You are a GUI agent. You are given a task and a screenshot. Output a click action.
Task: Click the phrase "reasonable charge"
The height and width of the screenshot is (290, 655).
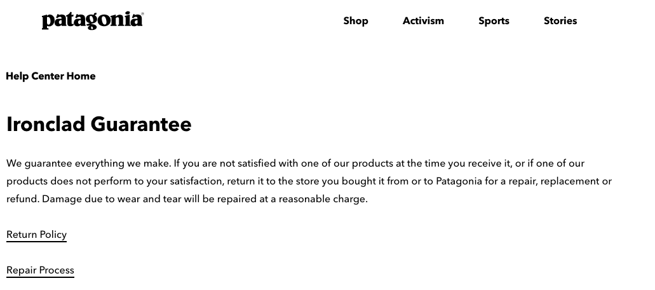[x=323, y=199]
